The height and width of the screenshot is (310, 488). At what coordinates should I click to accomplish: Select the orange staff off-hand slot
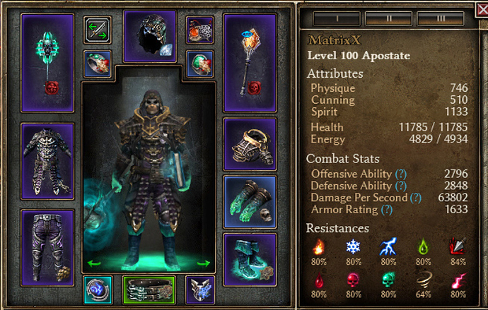(250, 63)
